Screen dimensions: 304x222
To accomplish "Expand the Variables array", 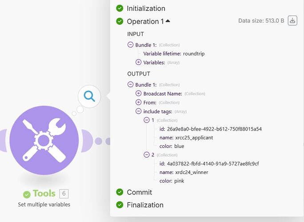I will click(138, 62).
